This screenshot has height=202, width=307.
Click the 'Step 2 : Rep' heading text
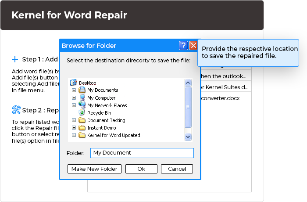tap(40, 110)
